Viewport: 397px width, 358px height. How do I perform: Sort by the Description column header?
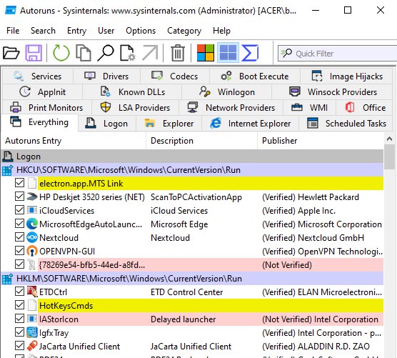[x=202, y=141]
